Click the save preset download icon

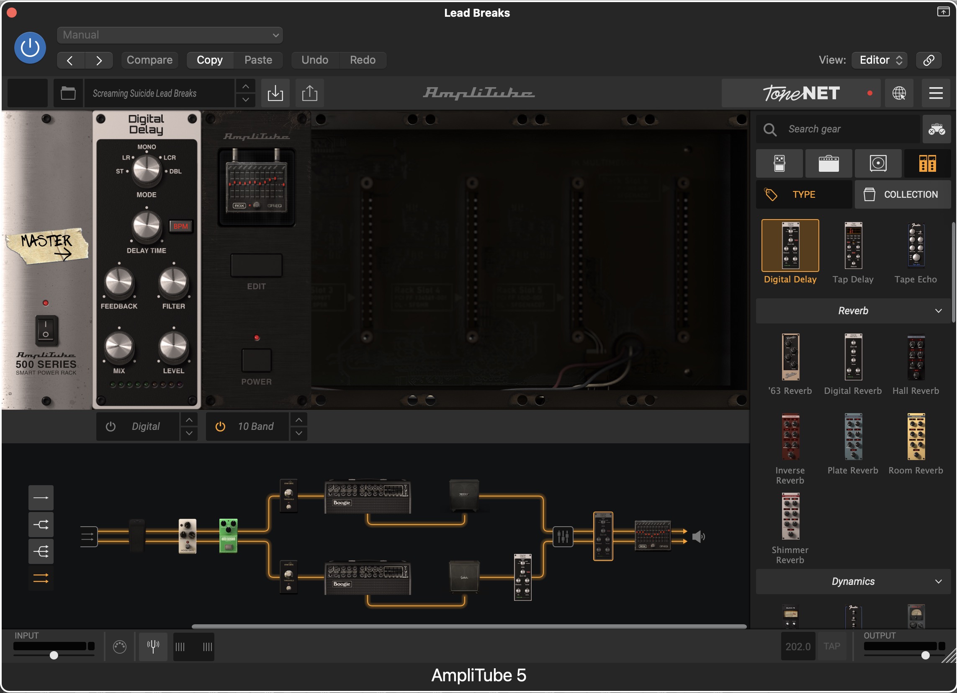[275, 93]
